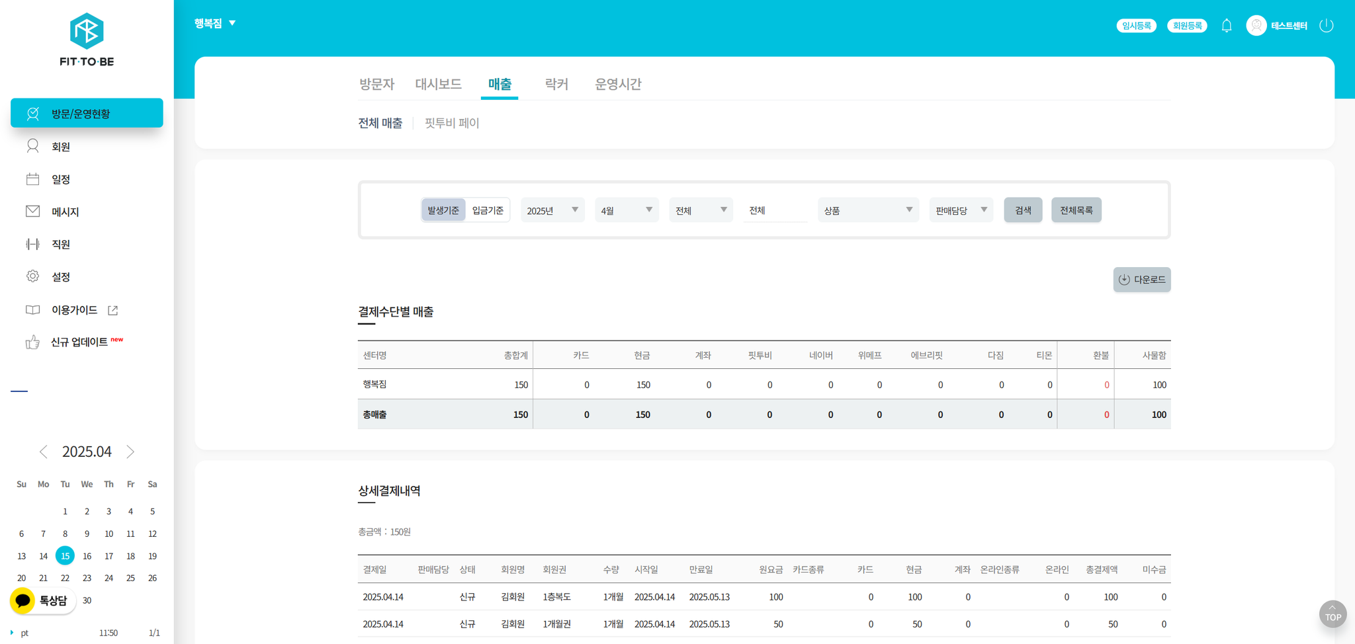Open the 4월 month dropdown
Viewport: 1355px width, 644px height.
click(627, 210)
